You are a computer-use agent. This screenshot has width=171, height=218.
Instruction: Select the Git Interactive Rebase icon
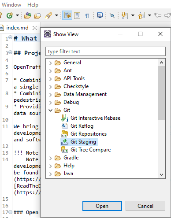coord(65,118)
